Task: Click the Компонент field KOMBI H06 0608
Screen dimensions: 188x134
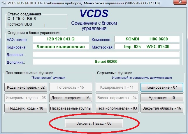Action: pyautogui.click(x=147, y=39)
